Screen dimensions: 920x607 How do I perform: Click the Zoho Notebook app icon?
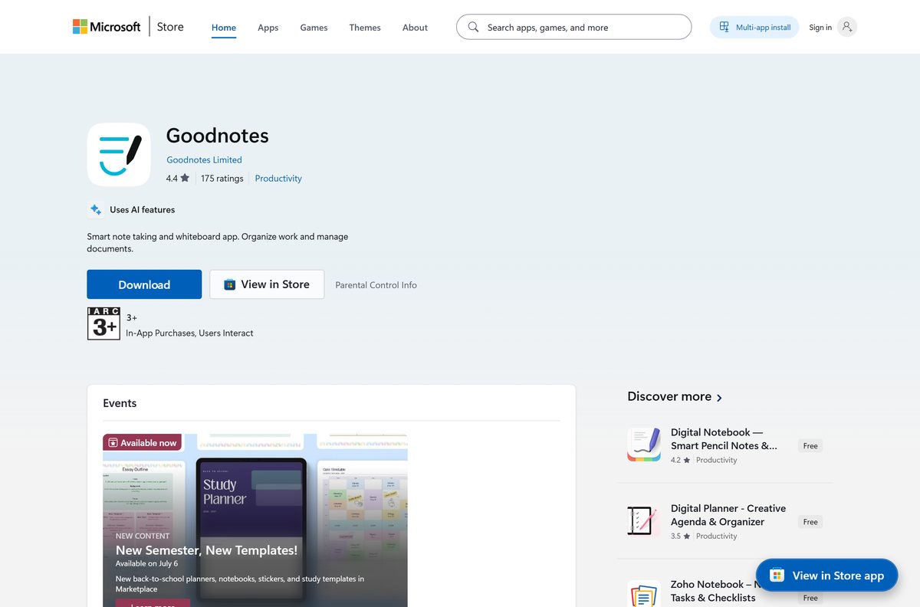click(644, 594)
